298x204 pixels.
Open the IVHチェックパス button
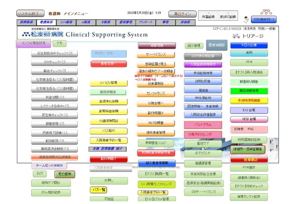(x=54, y=62)
